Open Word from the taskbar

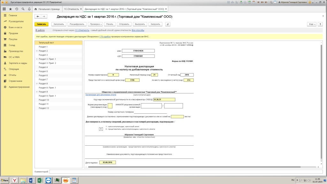pyautogui.click(x=32, y=180)
